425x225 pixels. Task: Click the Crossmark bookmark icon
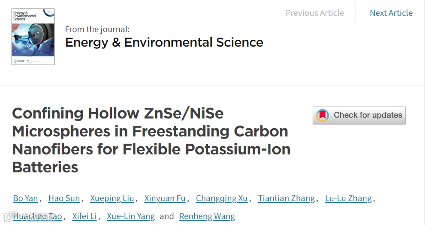tap(322, 115)
